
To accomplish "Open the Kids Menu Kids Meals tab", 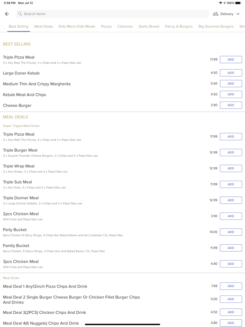I will pos(77,26).
